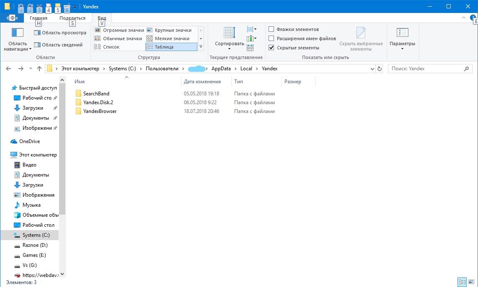478x287 pixels.
Task: Toggle Preview pane (Область просмотра) button
Action: click(x=60, y=33)
